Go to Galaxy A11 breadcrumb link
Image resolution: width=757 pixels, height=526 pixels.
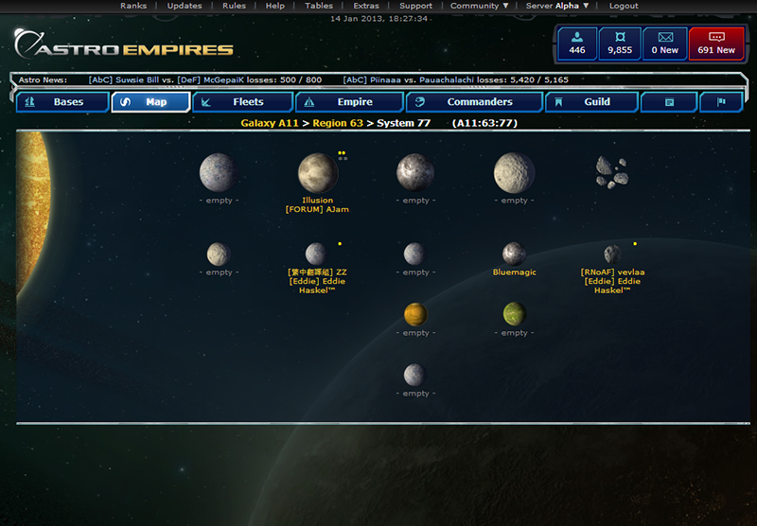270,123
